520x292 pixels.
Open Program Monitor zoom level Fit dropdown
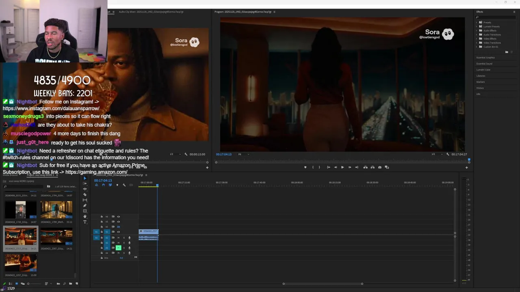244,154
